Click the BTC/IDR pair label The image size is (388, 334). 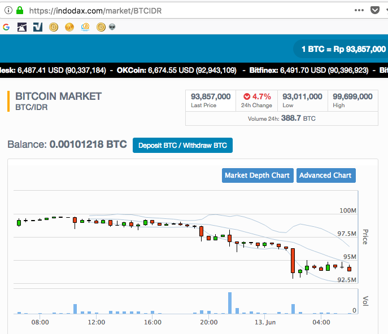point(32,107)
